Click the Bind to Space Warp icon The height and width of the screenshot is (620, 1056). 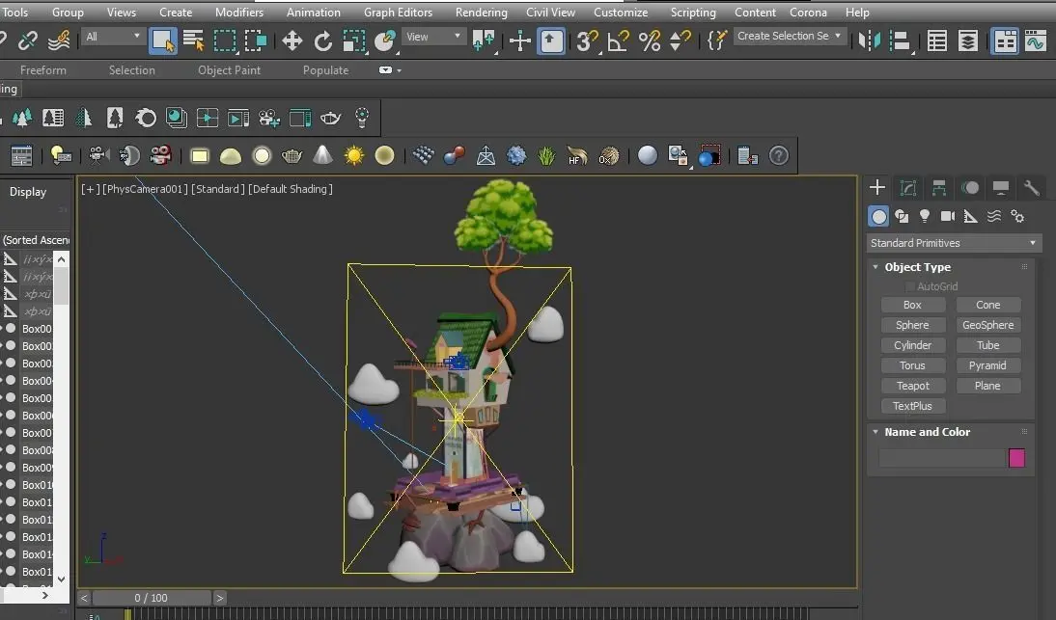coord(59,41)
